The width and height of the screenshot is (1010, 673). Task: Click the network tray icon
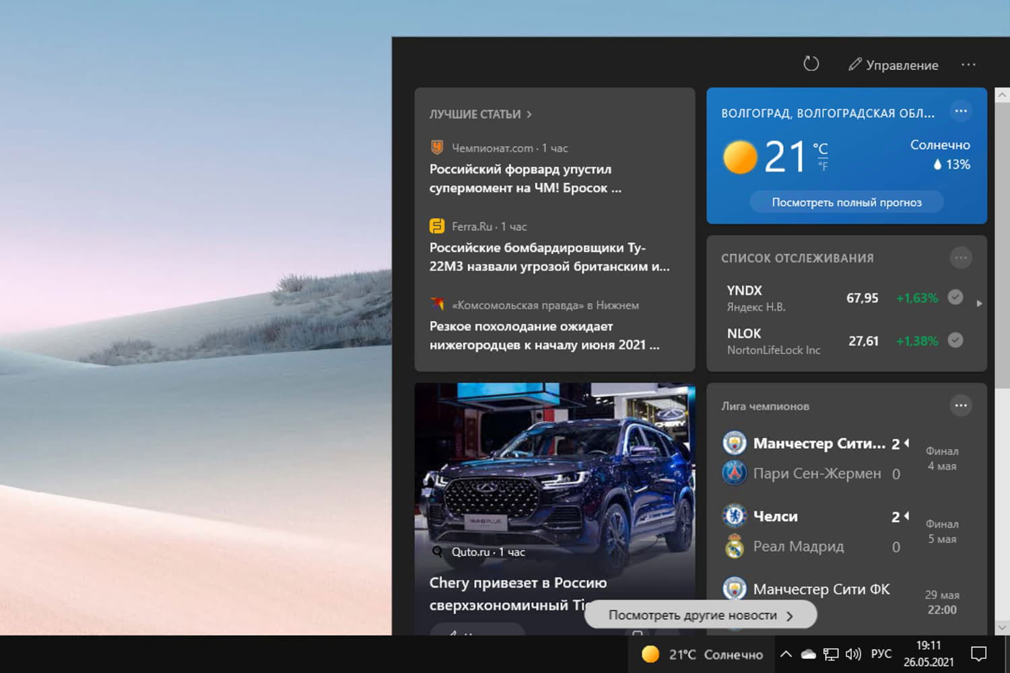pos(831,654)
